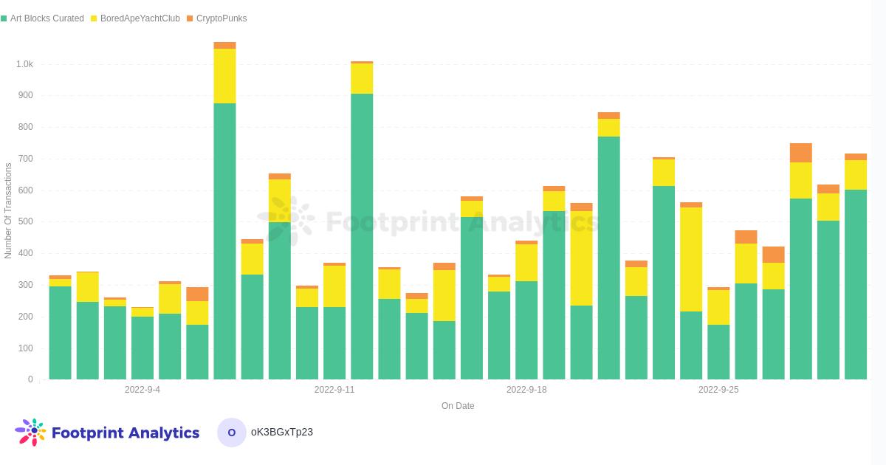Click the orange CryptoPunks legend swatch

pyautogui.click(x=190, y=18)
